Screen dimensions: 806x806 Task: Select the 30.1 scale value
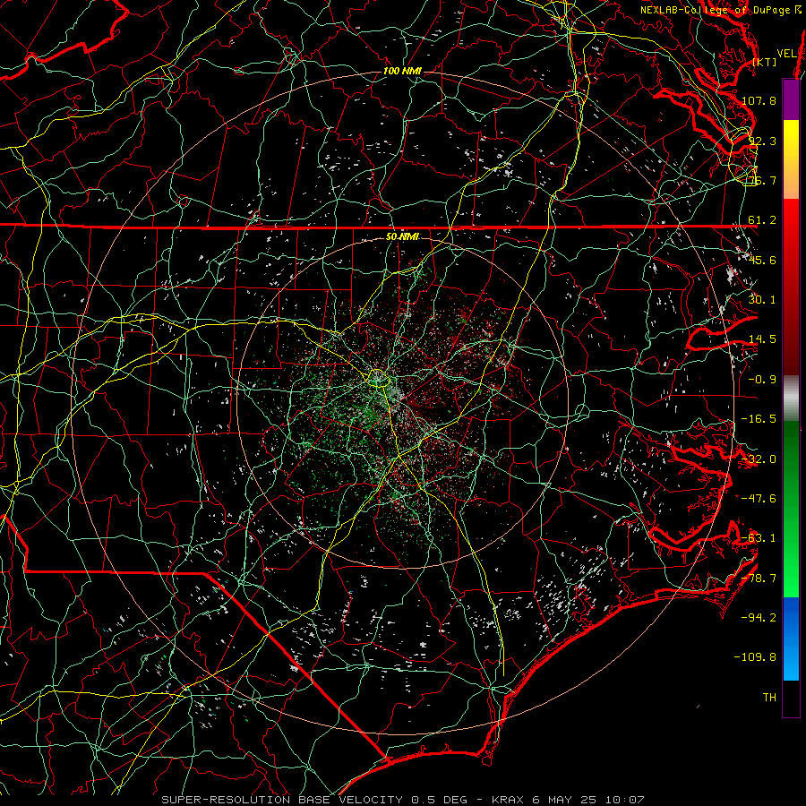pyautogui.click(x=762, y=300)
